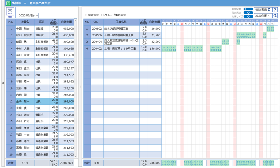The image size is (280, 168).
Task: Click the vertical splitter handle between panels
Action: 80,86
